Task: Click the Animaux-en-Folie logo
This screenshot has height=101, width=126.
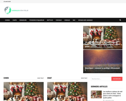Action: (16, 10)
